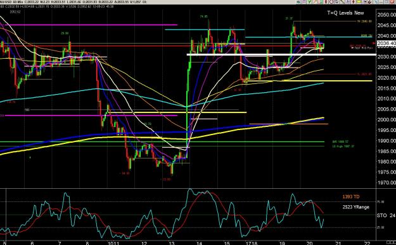Select the orange pencil drawing tool
Viewport: 396px width, 245px height.
(315, 2)
